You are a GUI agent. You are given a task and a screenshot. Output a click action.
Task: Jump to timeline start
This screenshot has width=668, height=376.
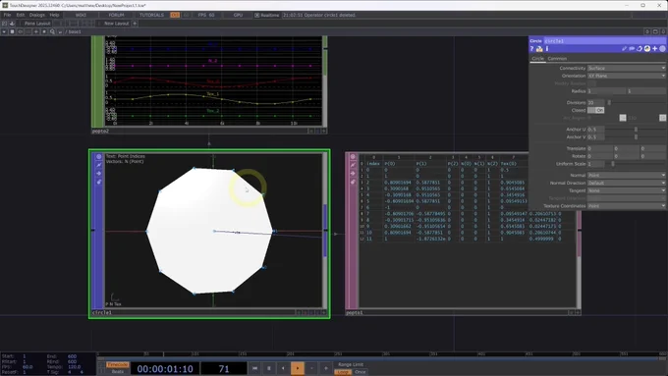click(x=254, y=368)
